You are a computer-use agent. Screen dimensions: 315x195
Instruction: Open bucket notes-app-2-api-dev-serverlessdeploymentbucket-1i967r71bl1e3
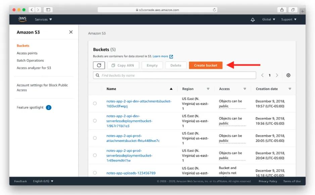(x=129, y=121)
